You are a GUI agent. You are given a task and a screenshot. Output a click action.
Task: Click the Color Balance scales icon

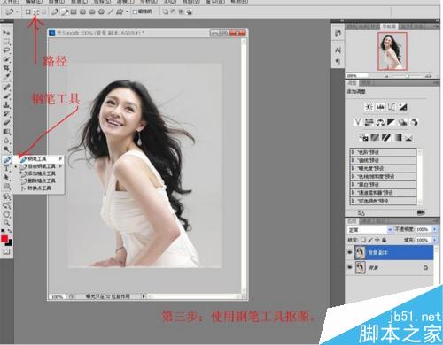pos(380,122)
